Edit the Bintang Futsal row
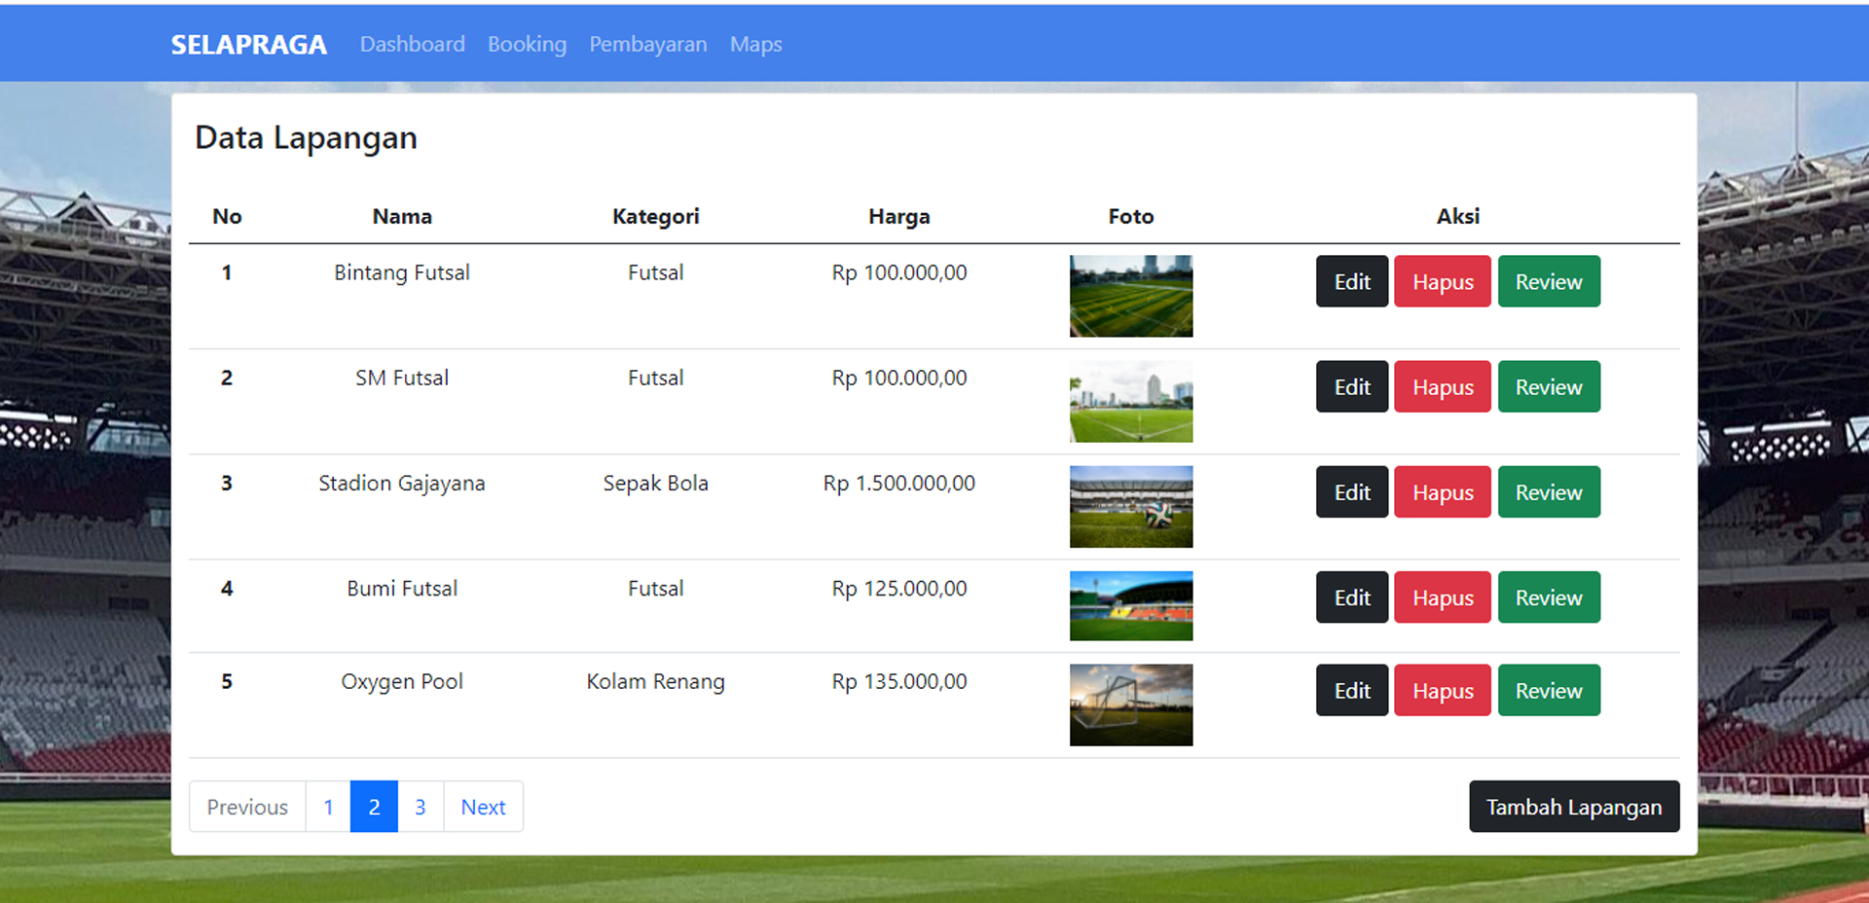The height and width of the screenshot is (903, 1869). [1351, 281]
